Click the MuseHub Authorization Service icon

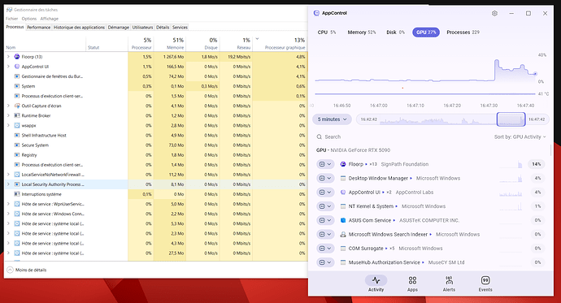point(343,262)
